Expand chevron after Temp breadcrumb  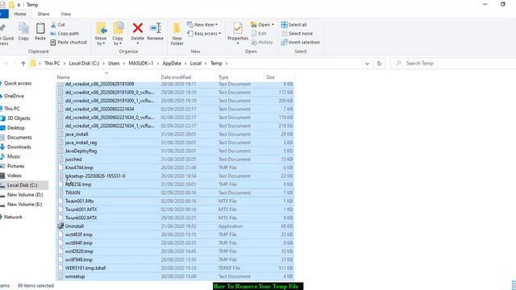[x=227, y=64]
